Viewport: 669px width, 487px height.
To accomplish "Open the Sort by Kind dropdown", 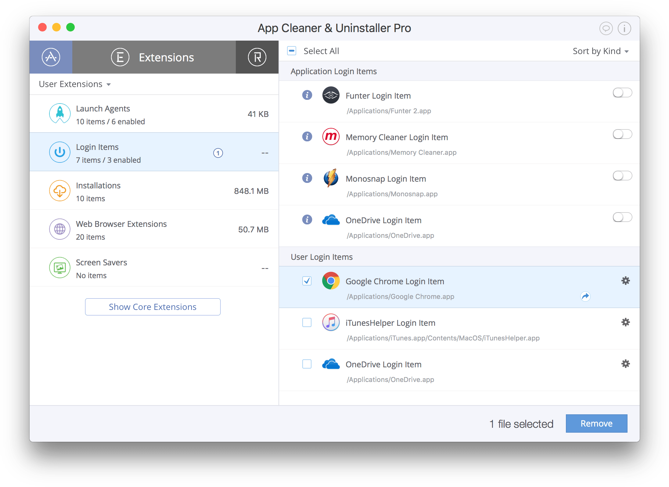I will (600, 51).
